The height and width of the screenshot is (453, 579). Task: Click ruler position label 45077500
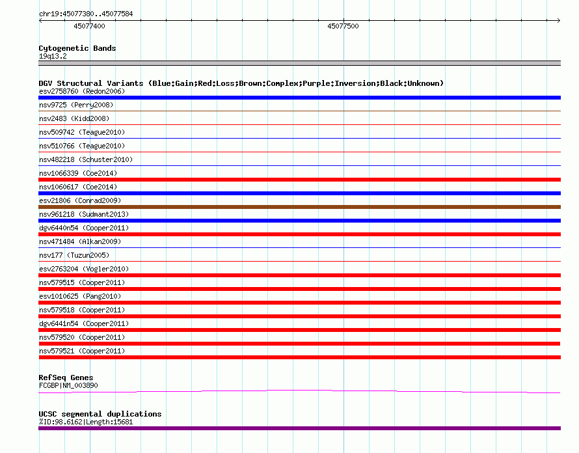(343, 26)
